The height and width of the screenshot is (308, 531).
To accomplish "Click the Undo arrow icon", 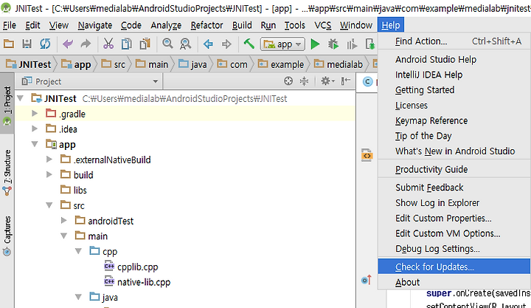I will point(68,44).
